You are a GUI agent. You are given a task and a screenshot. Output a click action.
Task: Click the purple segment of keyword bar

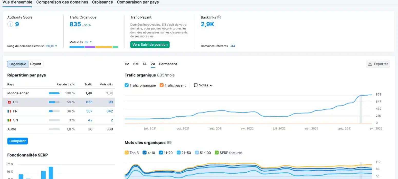(x=90, y=47)
